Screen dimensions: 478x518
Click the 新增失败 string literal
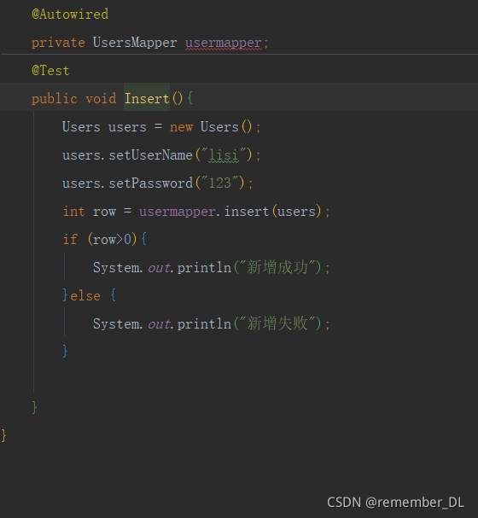coord(277,323)
